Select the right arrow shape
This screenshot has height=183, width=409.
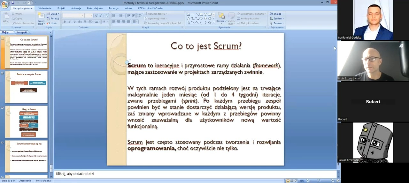pyautogui.click(x=201, y=18)
